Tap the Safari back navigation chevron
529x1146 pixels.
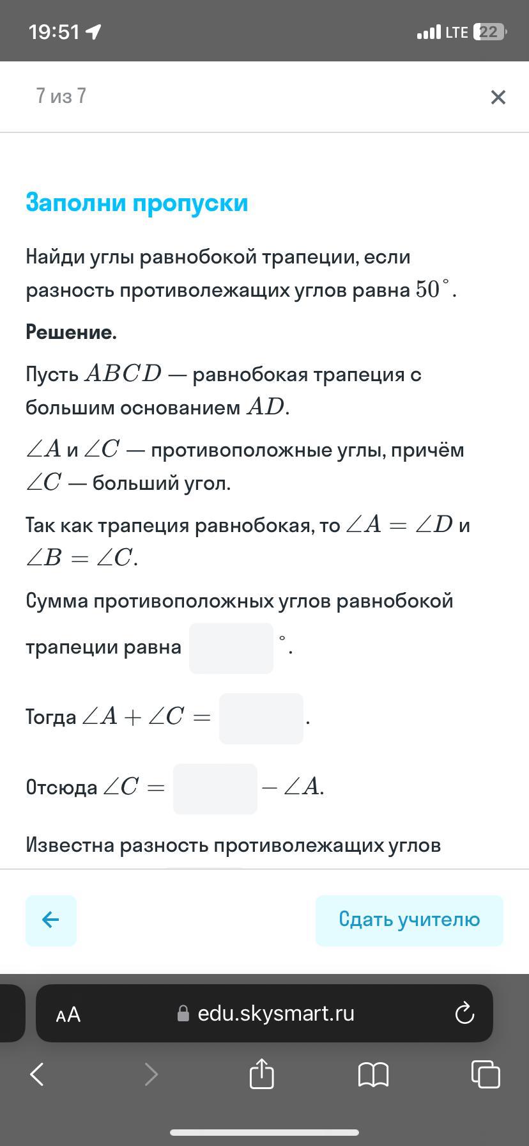click(x=38, y=1074)
